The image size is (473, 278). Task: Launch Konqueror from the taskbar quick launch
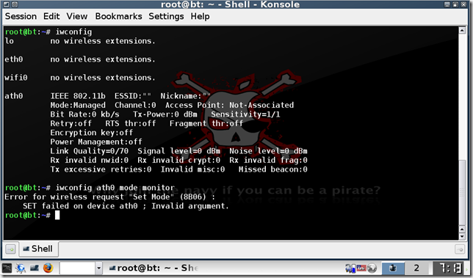(21, 268)
